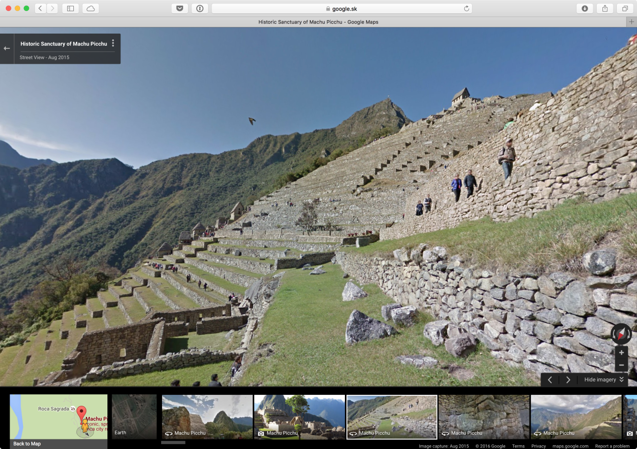Reset orientation with the compass
The height and width of the screenshot is (449, 637).
point(621,334)
